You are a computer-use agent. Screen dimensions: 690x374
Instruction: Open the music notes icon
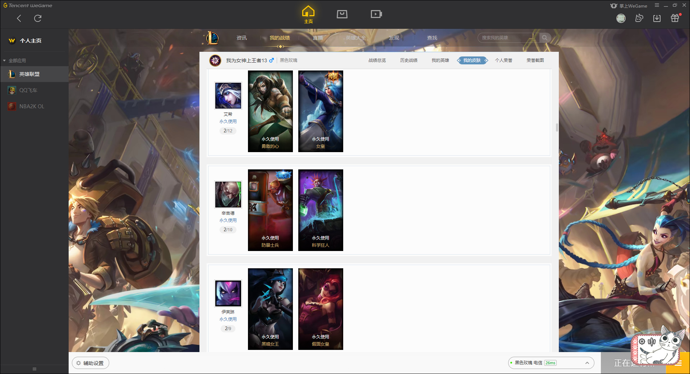pos(639,18)
